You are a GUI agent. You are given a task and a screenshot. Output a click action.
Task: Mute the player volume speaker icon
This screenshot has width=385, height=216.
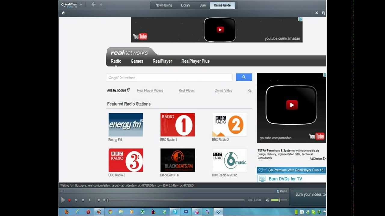click(x=267, y=200)
